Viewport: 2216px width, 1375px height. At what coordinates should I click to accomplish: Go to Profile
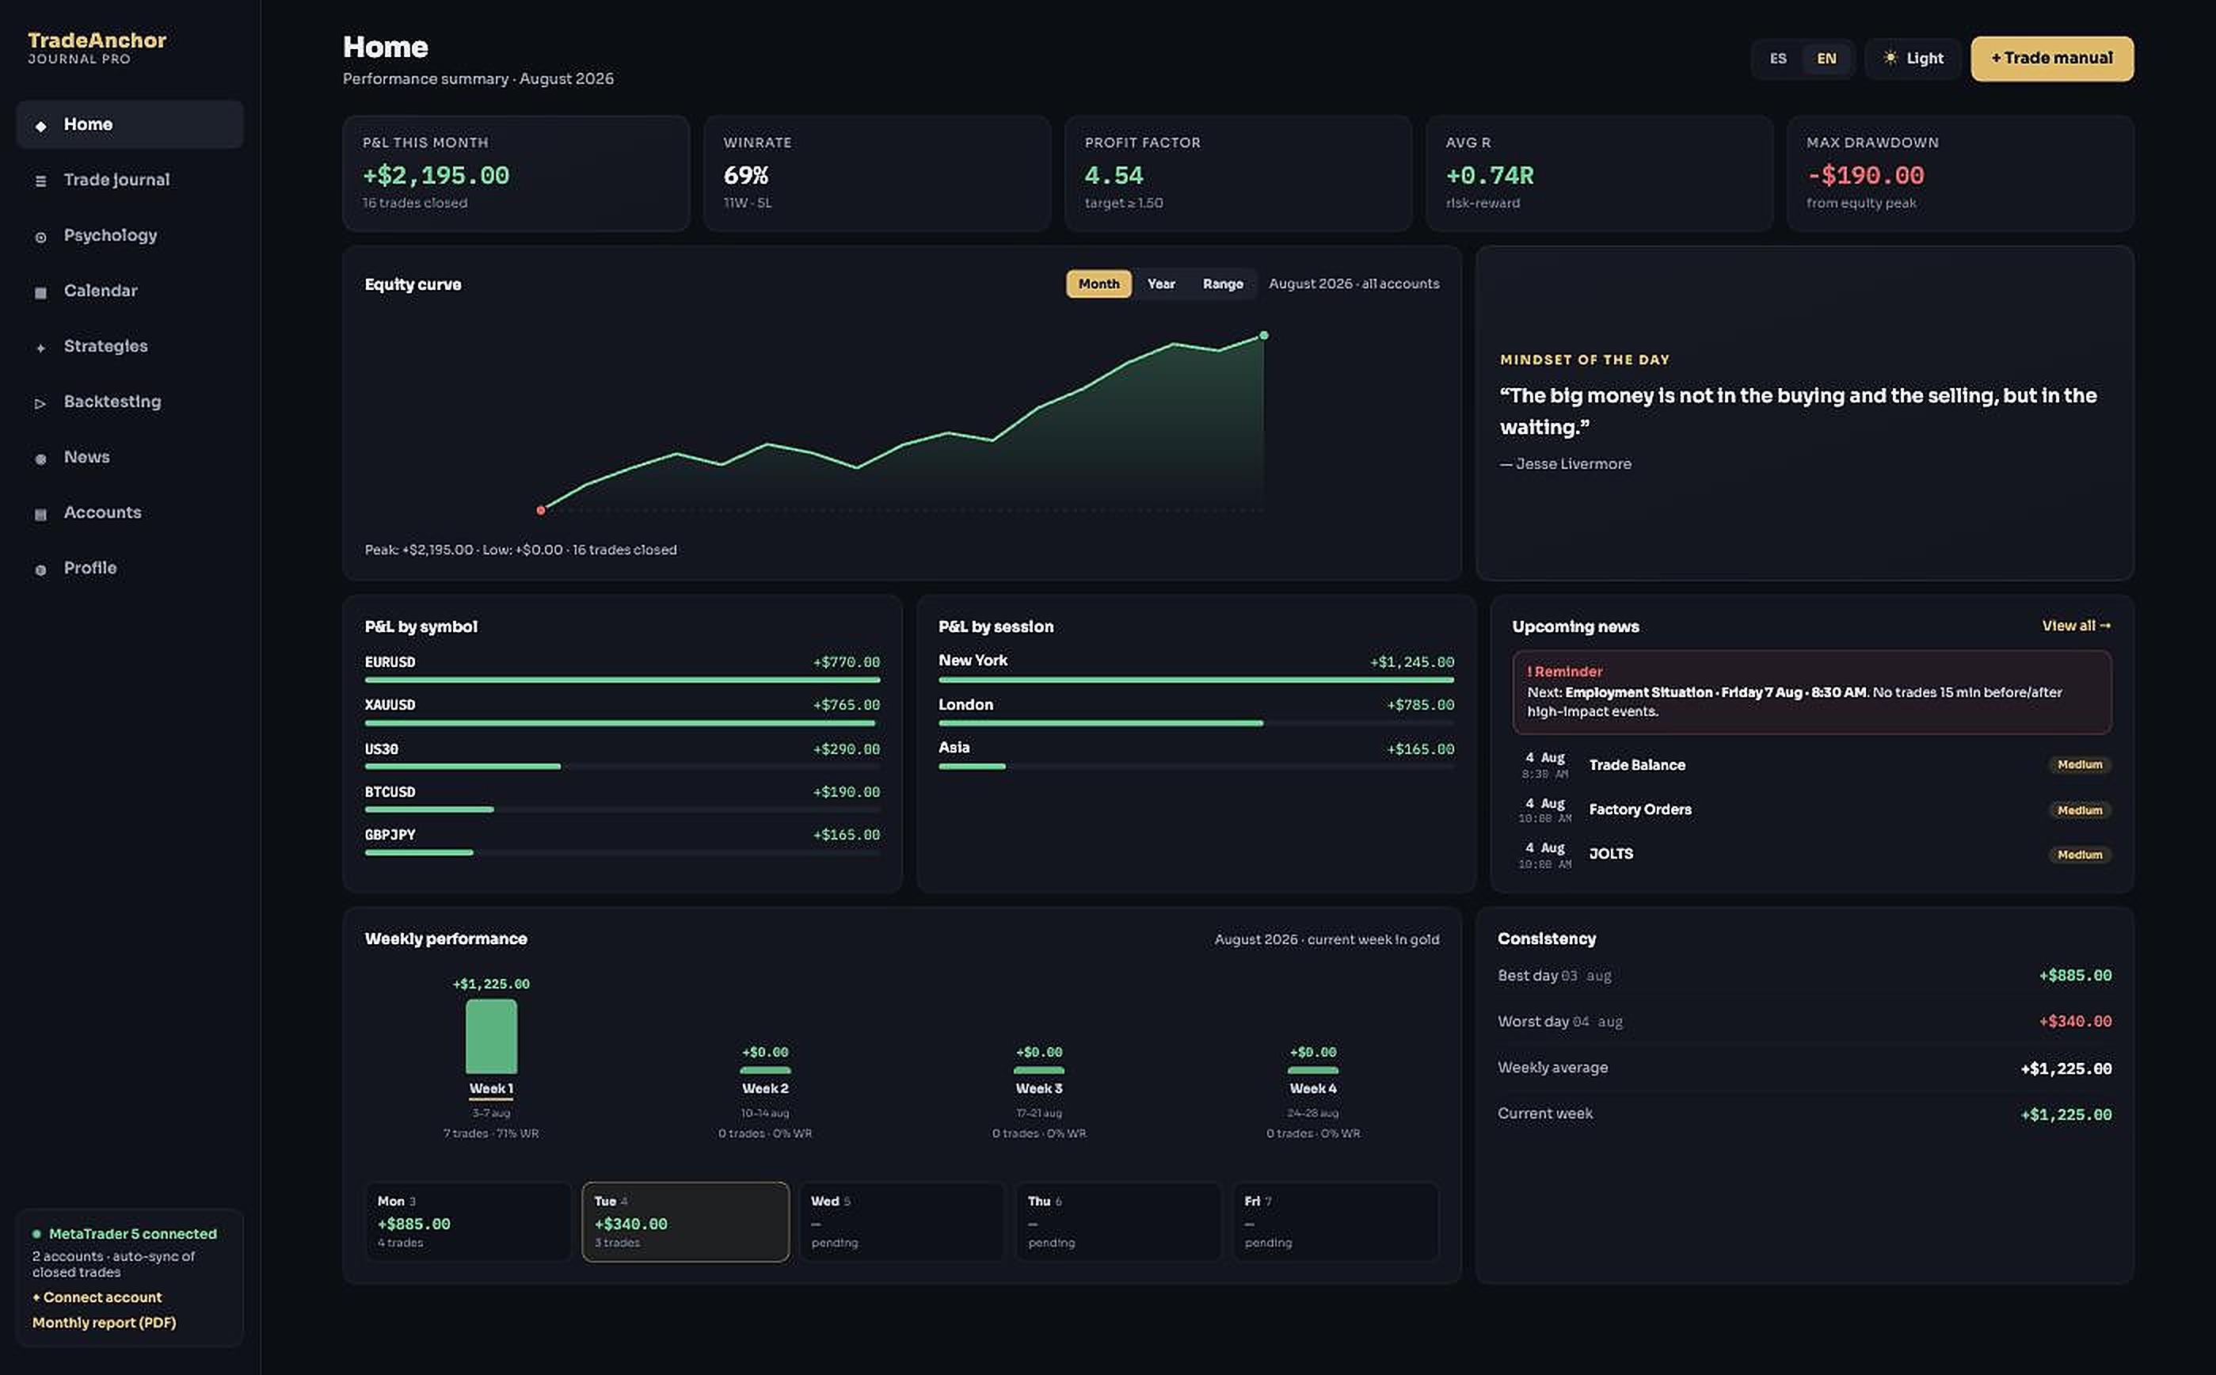pos(129,569)
